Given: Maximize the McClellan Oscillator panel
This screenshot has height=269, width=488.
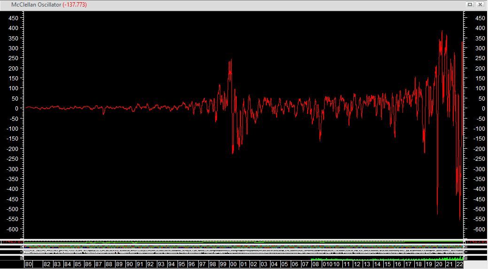Looking at the screenshot, I should [470, 4].
